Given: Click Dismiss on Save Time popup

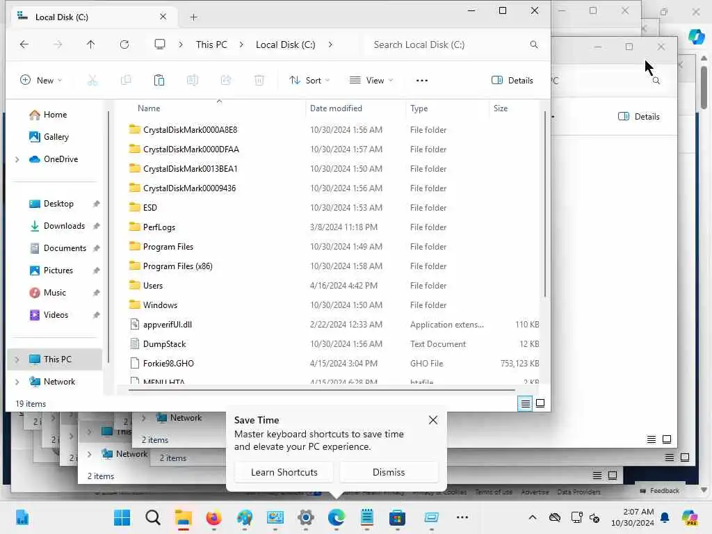Looking at the screenshot, I should 389,472.
